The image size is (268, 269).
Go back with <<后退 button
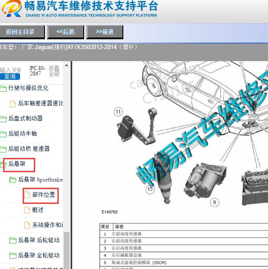[65, 32]
